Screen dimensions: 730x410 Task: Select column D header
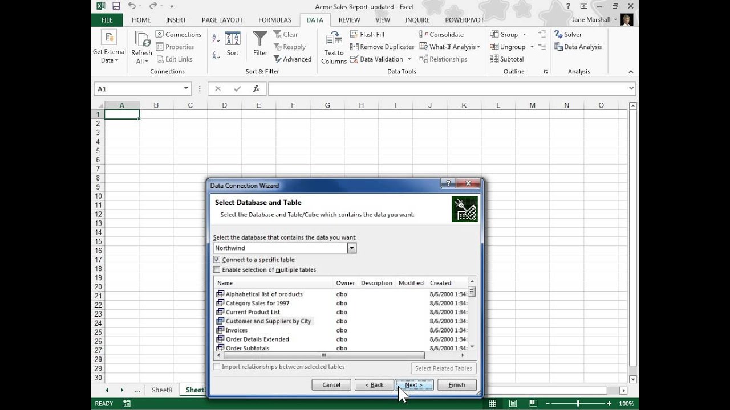(224, 105)
